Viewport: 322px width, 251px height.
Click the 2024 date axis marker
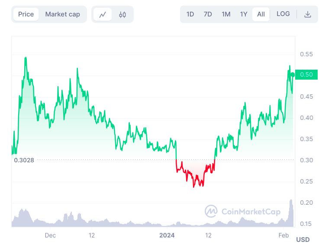(x=167, y=235)
